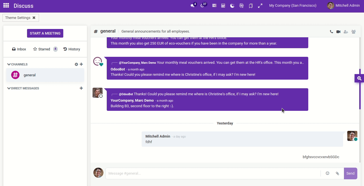The height and width of the screenshot is (186, 364).
Task: Open My Company (San Francisco) switcher
Action: (293, 6)
